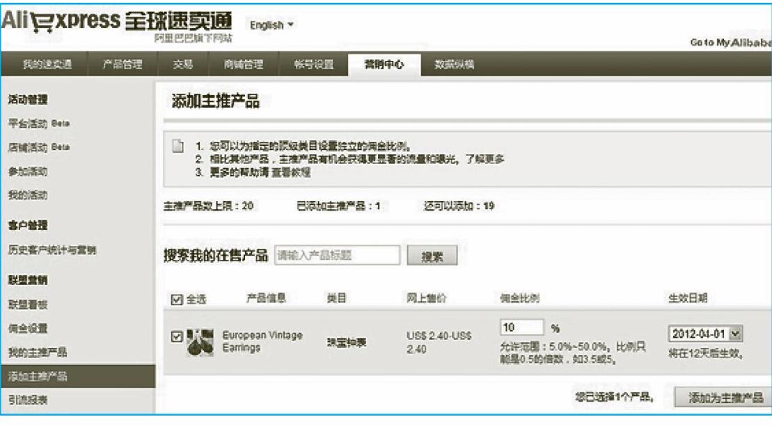772x426 pixels.
Task: Click the European Vintage Earrings product thumbnail
Action: pos(200,343)
